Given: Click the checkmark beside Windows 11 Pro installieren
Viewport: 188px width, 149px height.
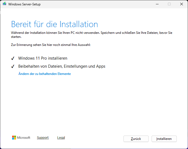Looking at the screenshot, I should pos(13,58).
